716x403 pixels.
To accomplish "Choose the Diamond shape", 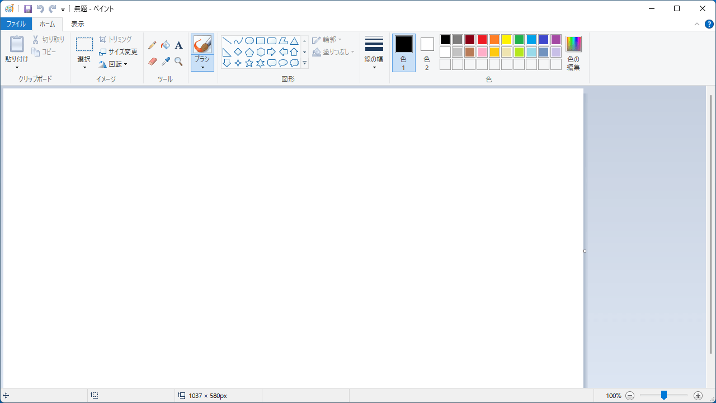I will (x=238, y=52).
